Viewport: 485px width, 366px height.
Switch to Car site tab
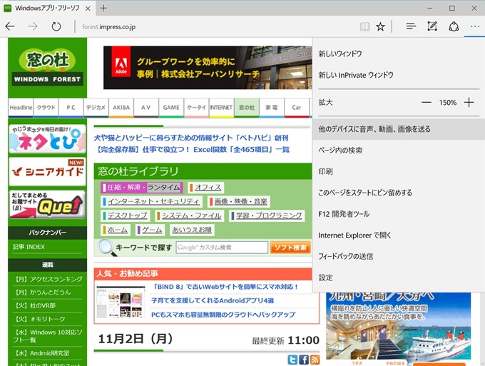point(296,108)
